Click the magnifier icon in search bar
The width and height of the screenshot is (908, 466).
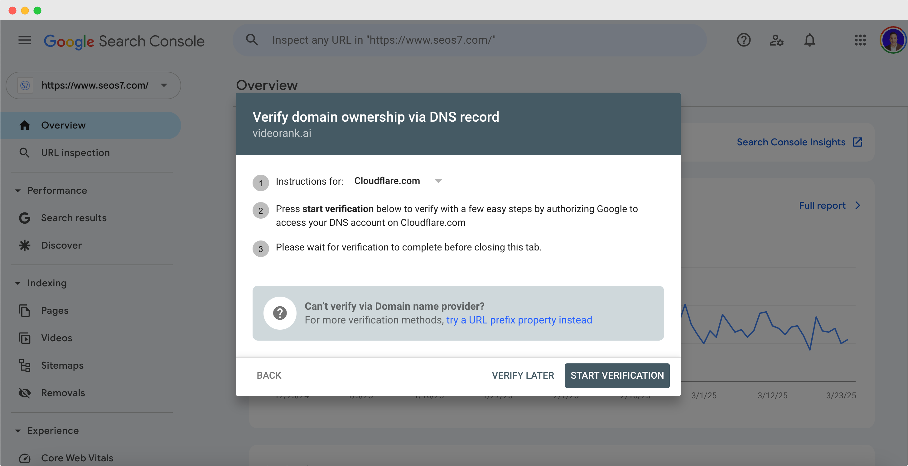click(252, 40)
